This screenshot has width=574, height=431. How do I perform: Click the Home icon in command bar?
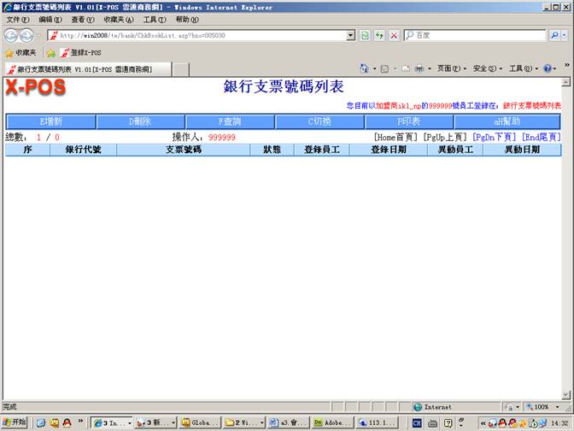[x=366, y=68]
